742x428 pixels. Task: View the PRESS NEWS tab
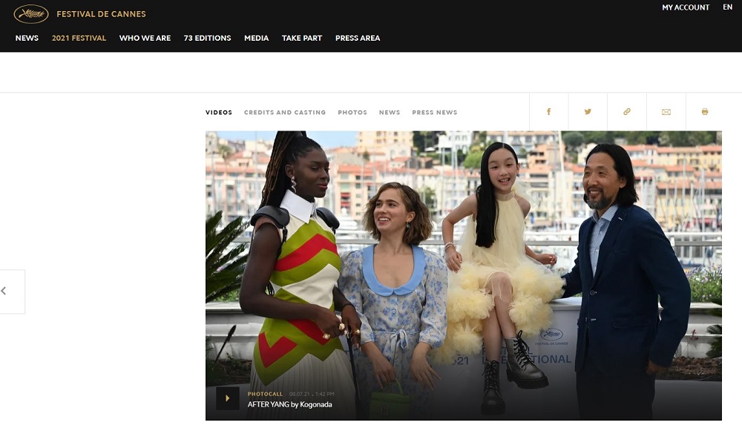(x=434, y=112)
